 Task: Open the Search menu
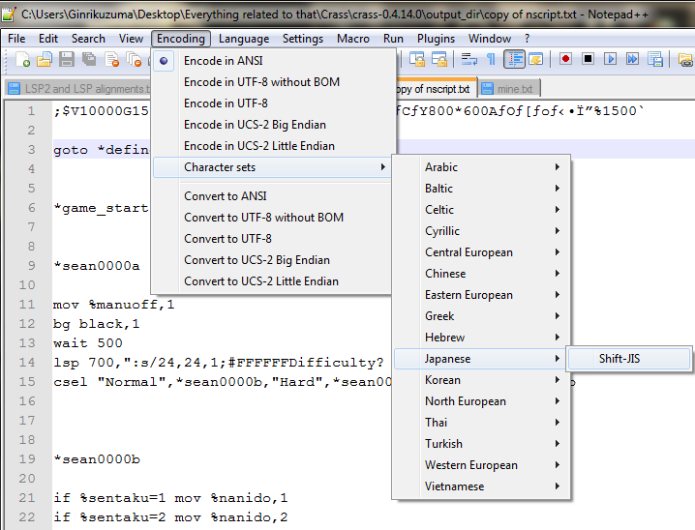click(88, 39)
